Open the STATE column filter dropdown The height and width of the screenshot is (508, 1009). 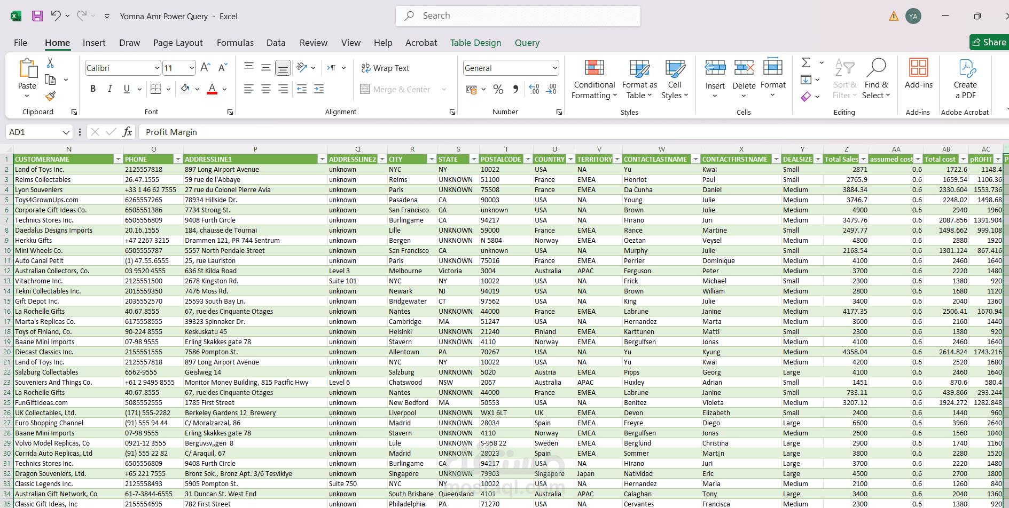pyautogui.click(x=473, y=159)
